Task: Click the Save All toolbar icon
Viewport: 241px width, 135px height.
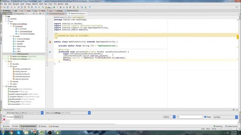Action: (5, 7)
